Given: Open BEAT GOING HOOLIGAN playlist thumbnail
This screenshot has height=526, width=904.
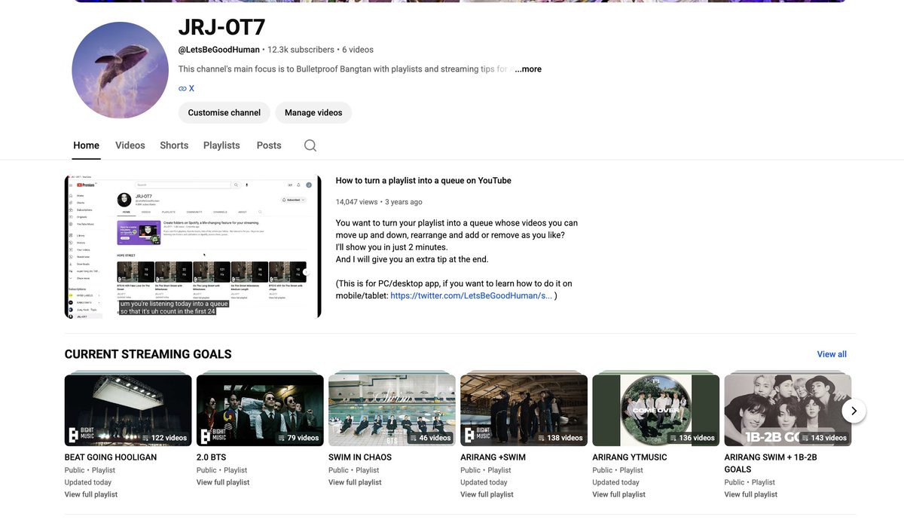Looking at the screenshot, I should pos(128,411).
